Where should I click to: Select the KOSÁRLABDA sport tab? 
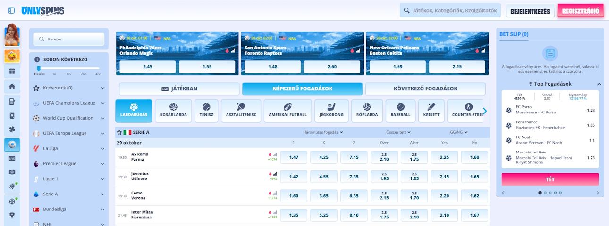(x=173, y=111)
